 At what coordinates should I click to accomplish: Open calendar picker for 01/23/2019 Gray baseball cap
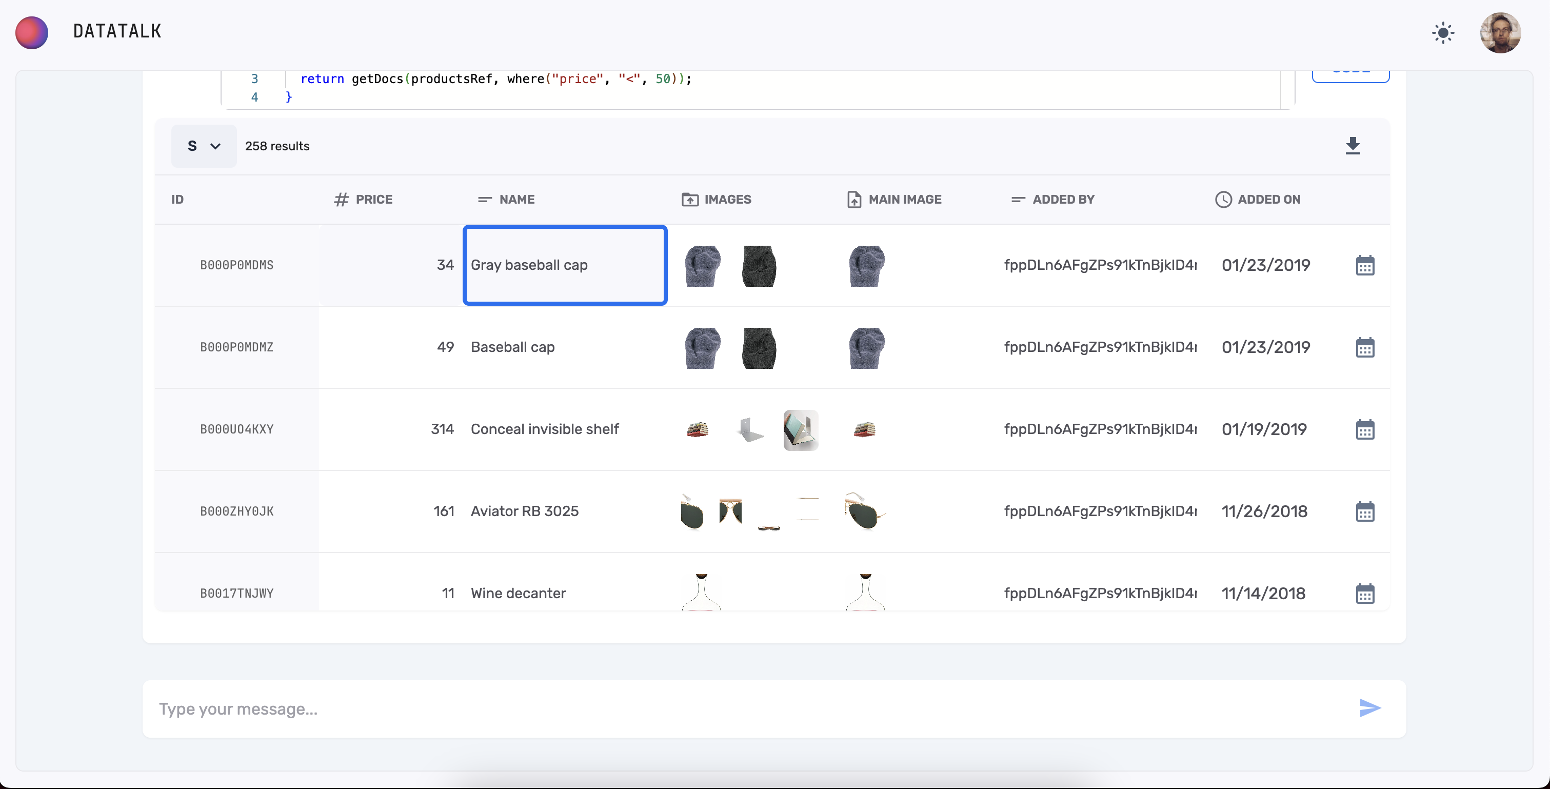(1365, 265)
